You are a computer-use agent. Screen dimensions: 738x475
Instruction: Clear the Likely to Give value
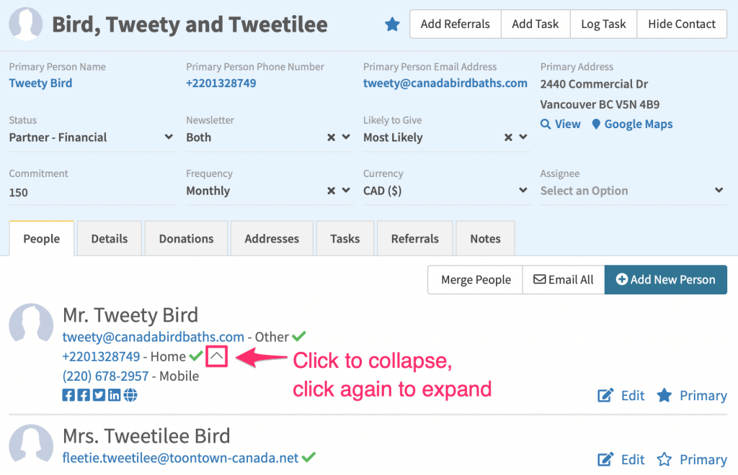(508, 137)
